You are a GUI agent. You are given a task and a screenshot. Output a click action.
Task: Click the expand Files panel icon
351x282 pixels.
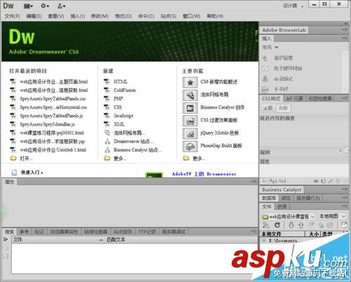point(345,225)
